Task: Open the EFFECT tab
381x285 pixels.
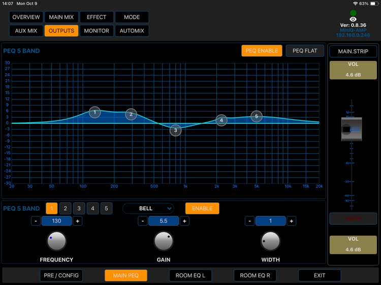Action: [97, 17]
